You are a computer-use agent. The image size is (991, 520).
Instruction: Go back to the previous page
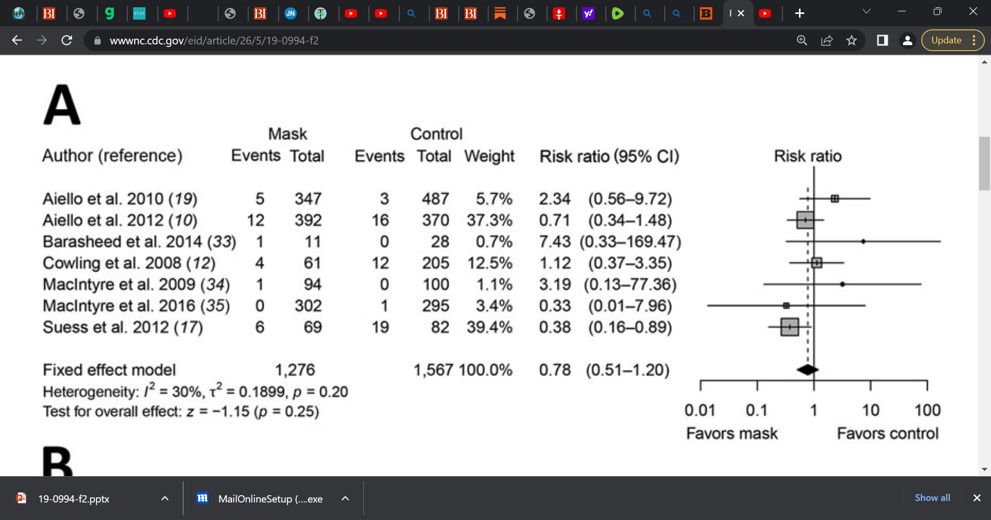pyautogui.click(x=17, y=40)
